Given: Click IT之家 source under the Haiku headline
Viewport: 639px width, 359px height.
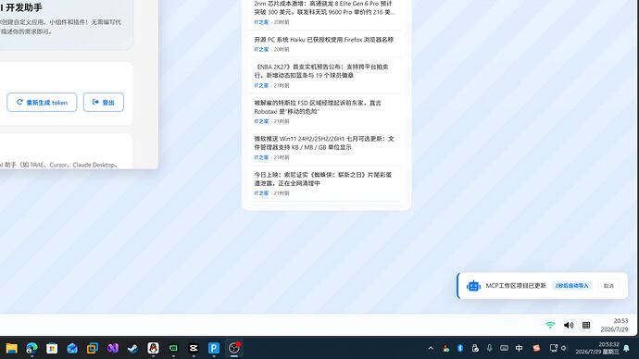Looking at the screenshot, I should pyautogui.click(x=261, y=49).
